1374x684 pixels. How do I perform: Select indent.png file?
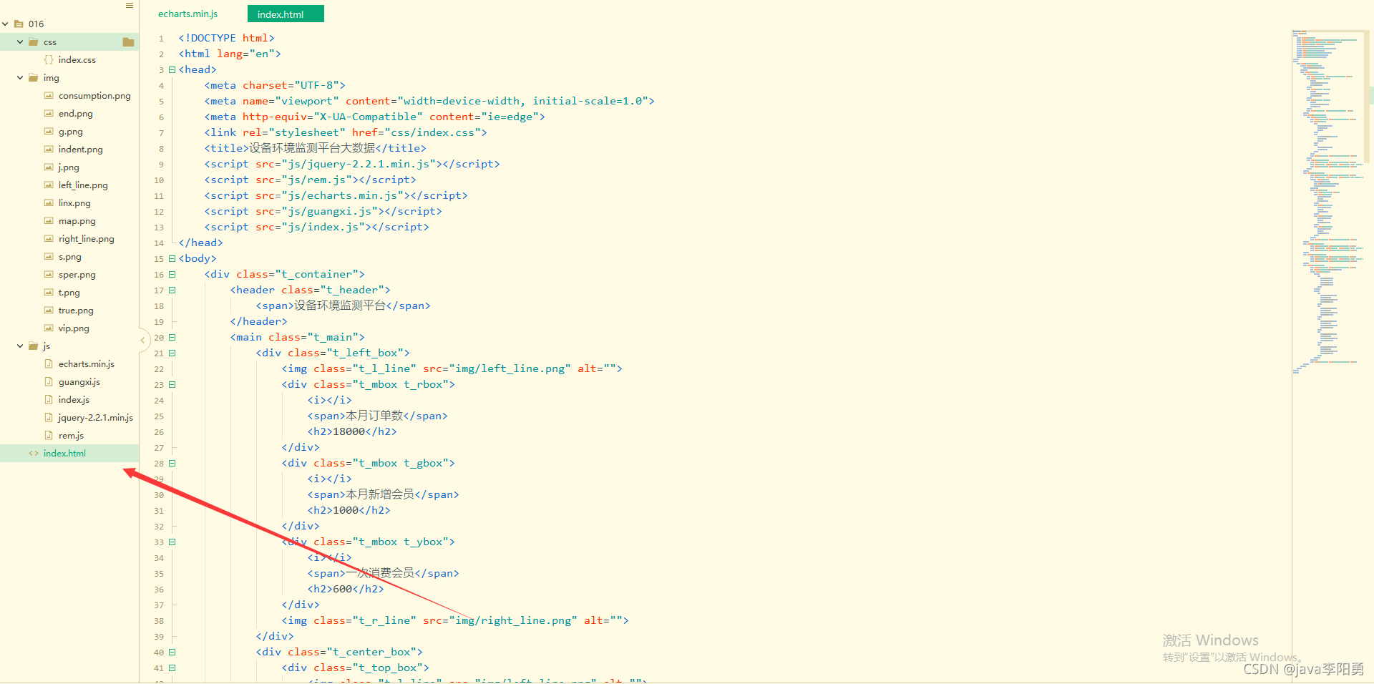pyautogui.click(x=80, y=150)
